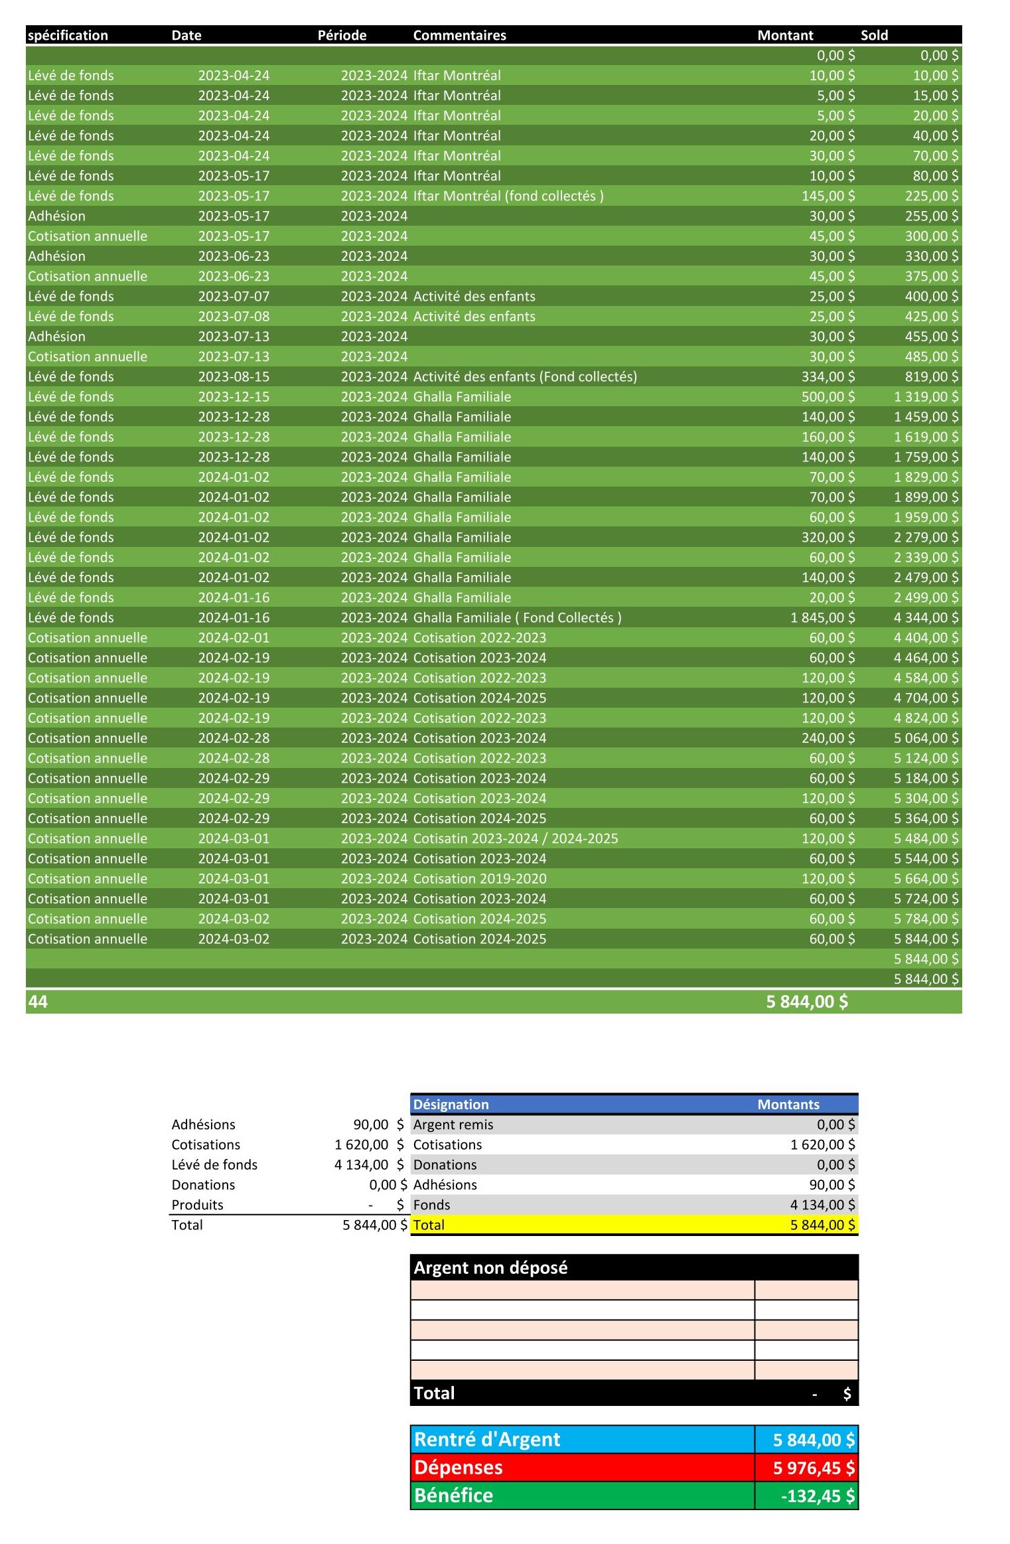
Task: Click the "Cotisatin 2023-2024 / 2024-2025" cell
Action: [516, 838]
